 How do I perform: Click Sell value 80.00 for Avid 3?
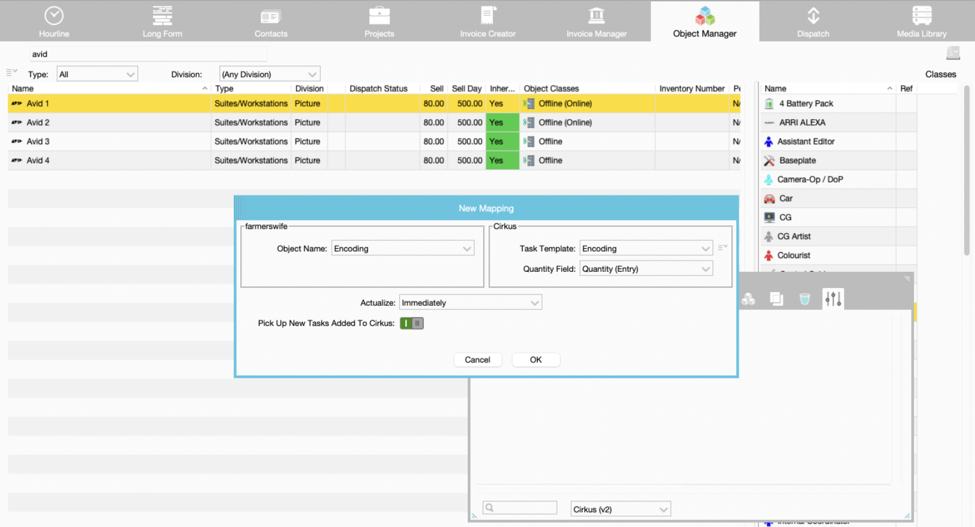point(434,141)
